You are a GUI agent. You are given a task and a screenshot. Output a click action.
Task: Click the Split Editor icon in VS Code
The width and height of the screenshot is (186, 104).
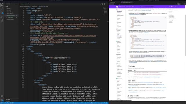tap(105, 4)
